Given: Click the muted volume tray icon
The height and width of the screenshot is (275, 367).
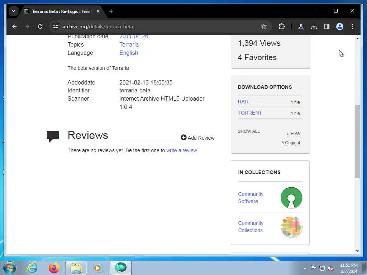Looking at the screenshot, I should (331, 269).
